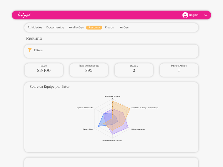Click the Equilíbrio e Bem-estar axis label
The image size is (223, 167).
point(85,108)
